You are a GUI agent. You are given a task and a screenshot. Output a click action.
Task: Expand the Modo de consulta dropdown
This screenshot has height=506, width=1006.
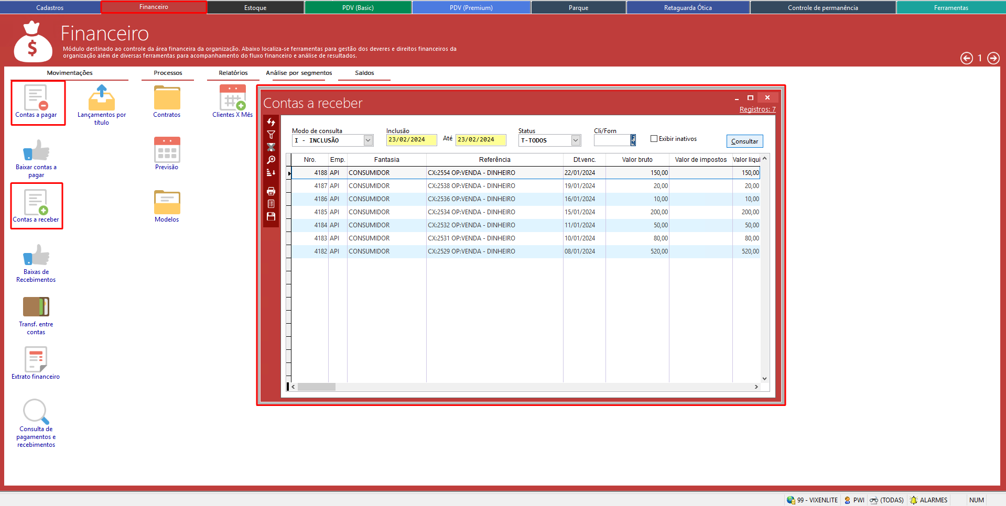(x=368, y=140)
